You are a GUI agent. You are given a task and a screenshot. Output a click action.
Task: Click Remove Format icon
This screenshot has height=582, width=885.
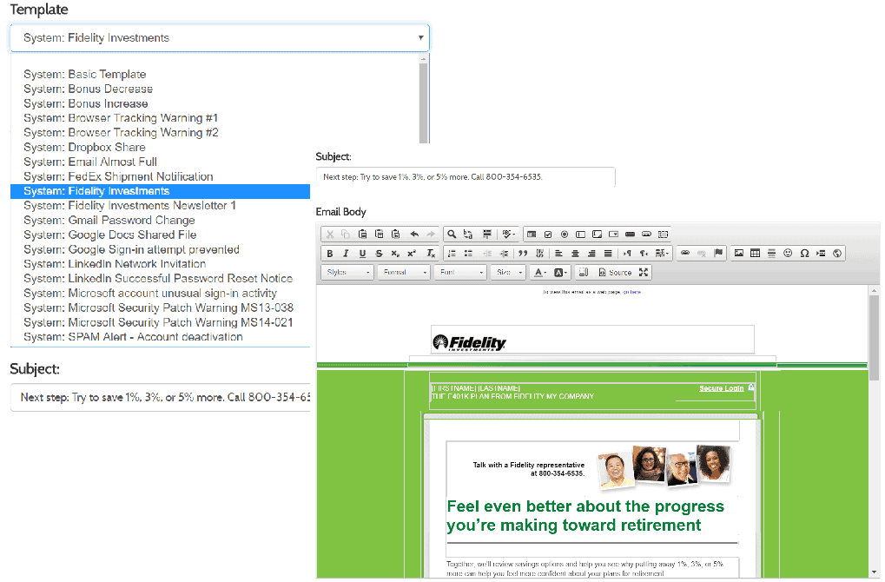(x=431, y=254)
